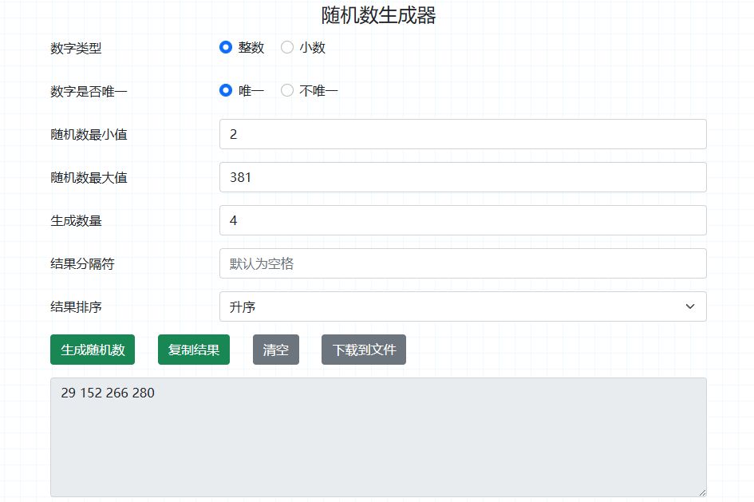Click the results text area showing 29 152 266 280
The width and height of the screenshot is (754, 502).
point(378,437)
